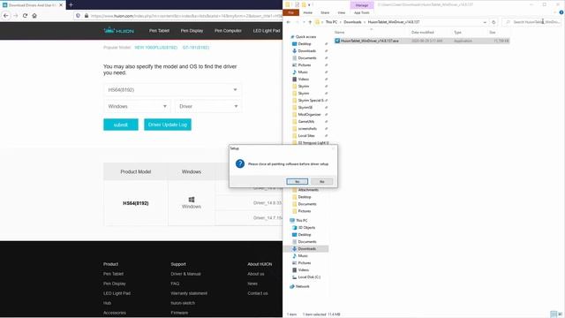565x318 pixels.
Task: Open Music under Quick access
Action: 303,72
